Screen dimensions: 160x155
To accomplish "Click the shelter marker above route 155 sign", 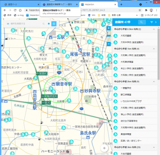I will (x=59, y=67).
